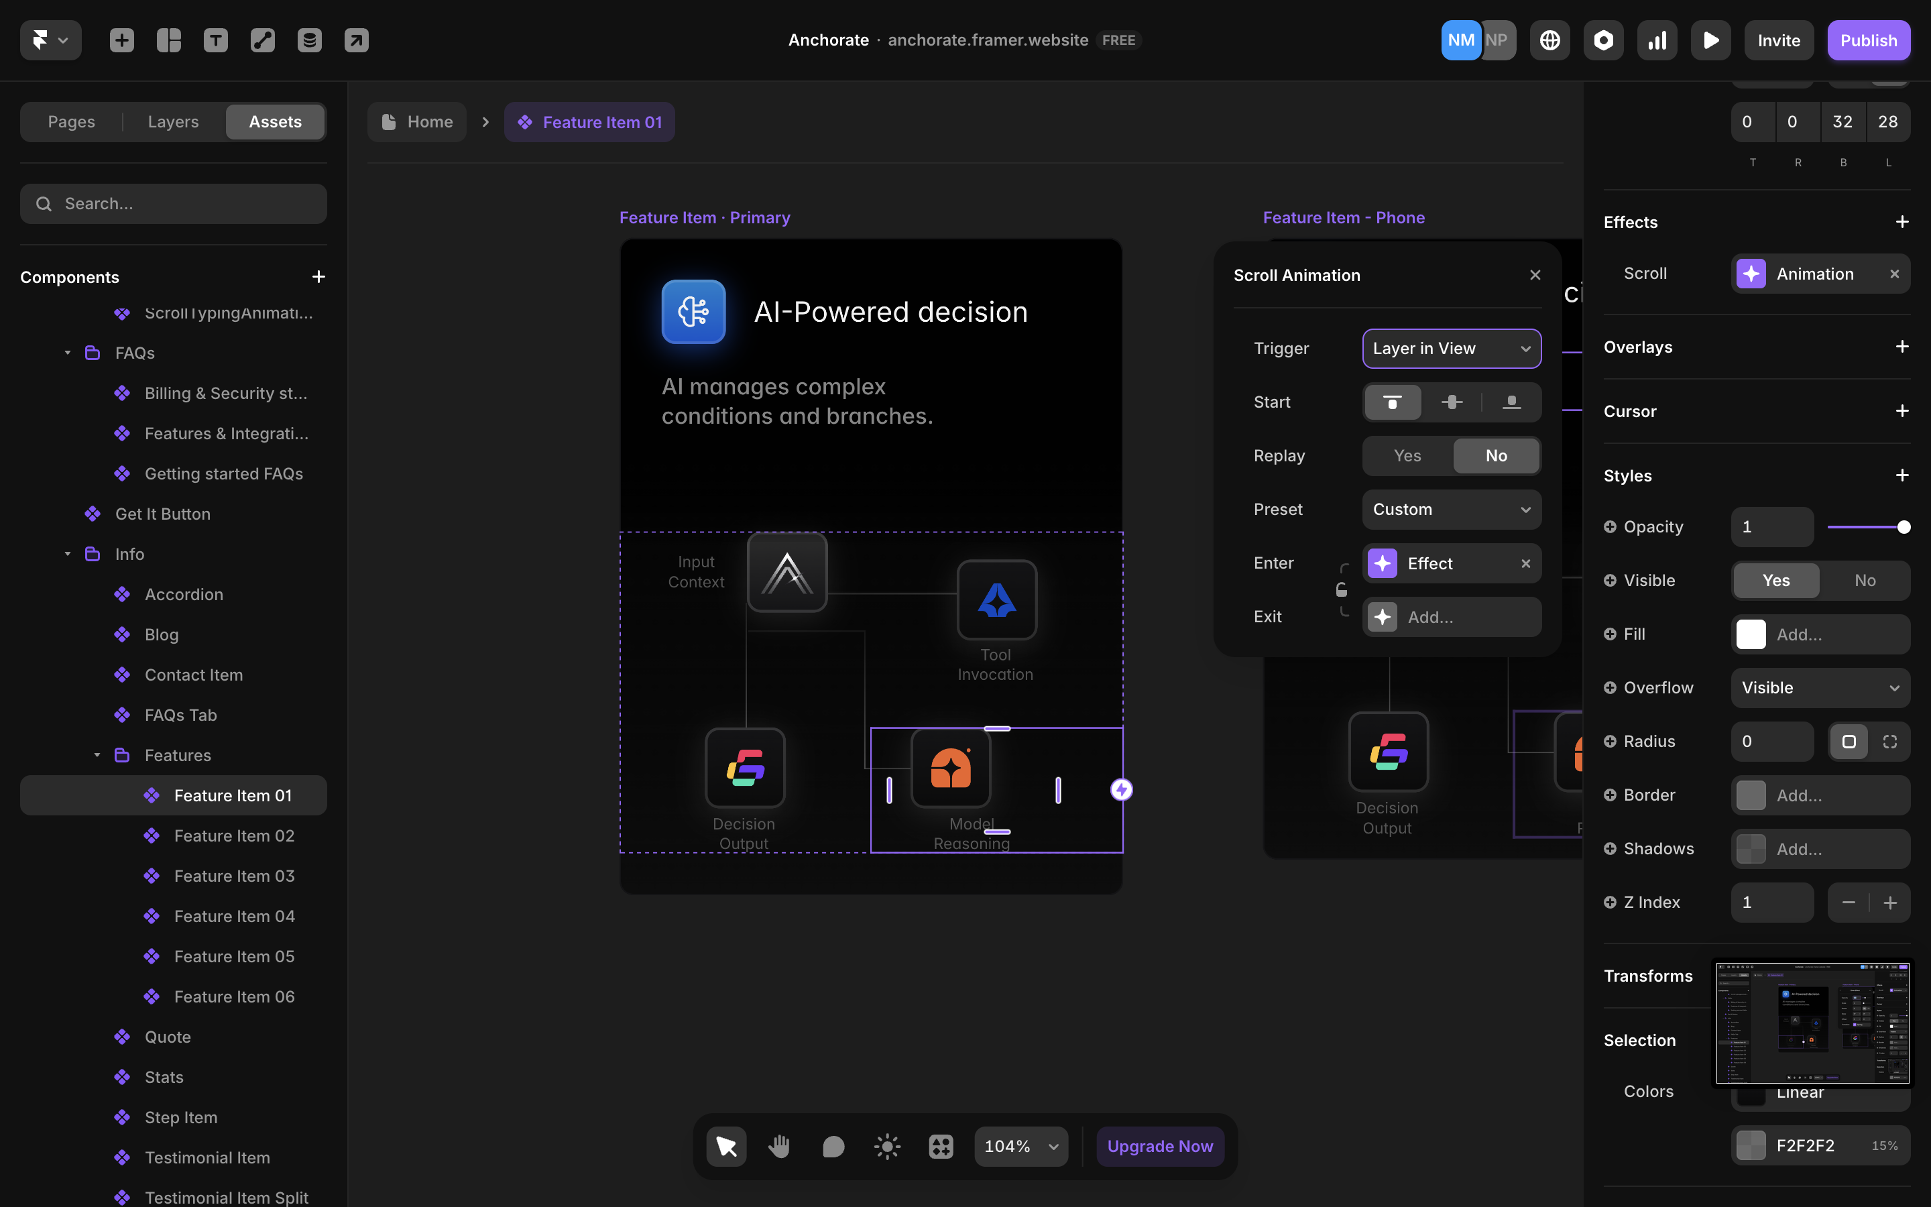Image resolution: width=1931 pixels, height=1207 pixels.
Task: Click the Preview play button
Action: [x=1710, y=40]
